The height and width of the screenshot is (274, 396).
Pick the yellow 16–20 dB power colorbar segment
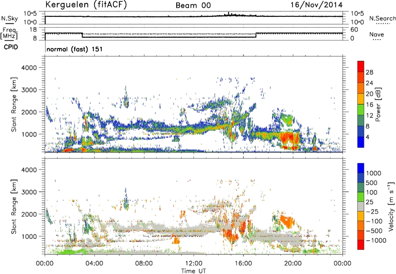click(x=361, y=98)
